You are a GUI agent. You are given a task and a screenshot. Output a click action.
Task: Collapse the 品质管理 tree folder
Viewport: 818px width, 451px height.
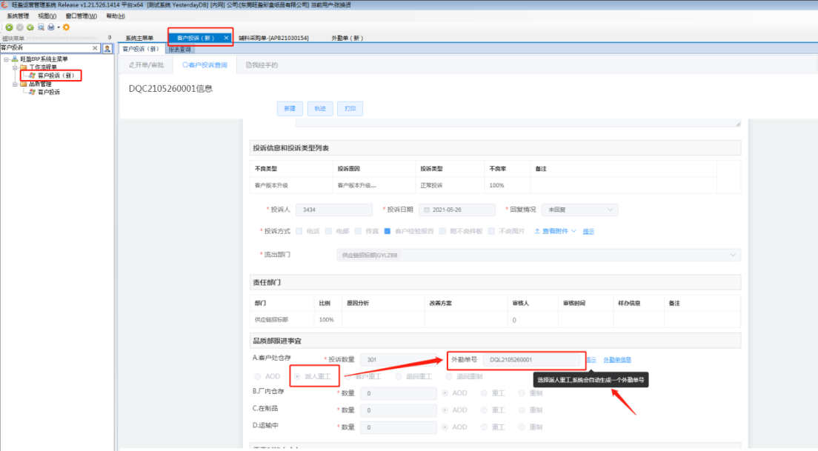(x=15, y=84)
